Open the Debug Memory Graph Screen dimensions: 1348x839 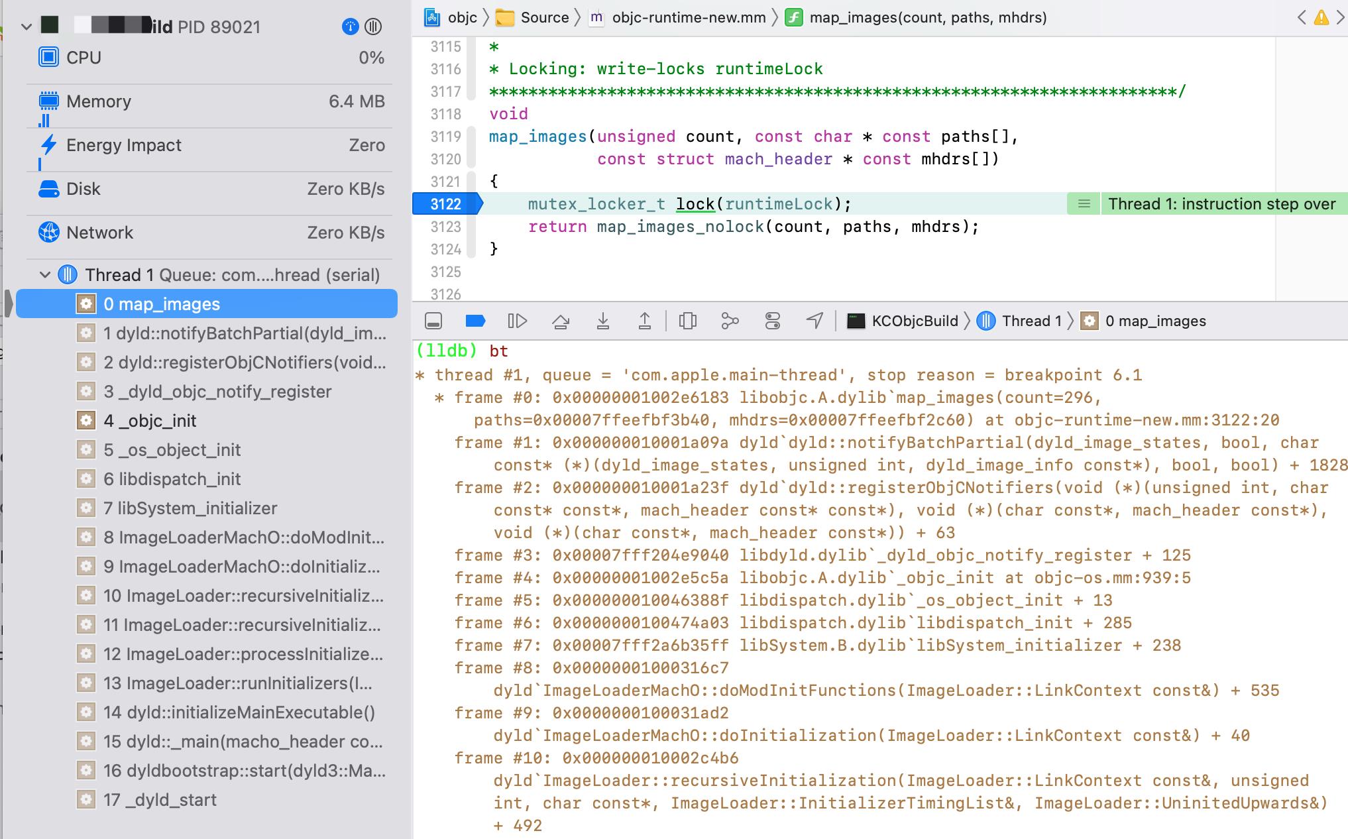pos(730,321)
